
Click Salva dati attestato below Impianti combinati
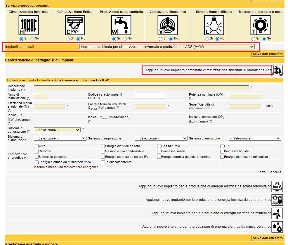(x=268, y=54)
